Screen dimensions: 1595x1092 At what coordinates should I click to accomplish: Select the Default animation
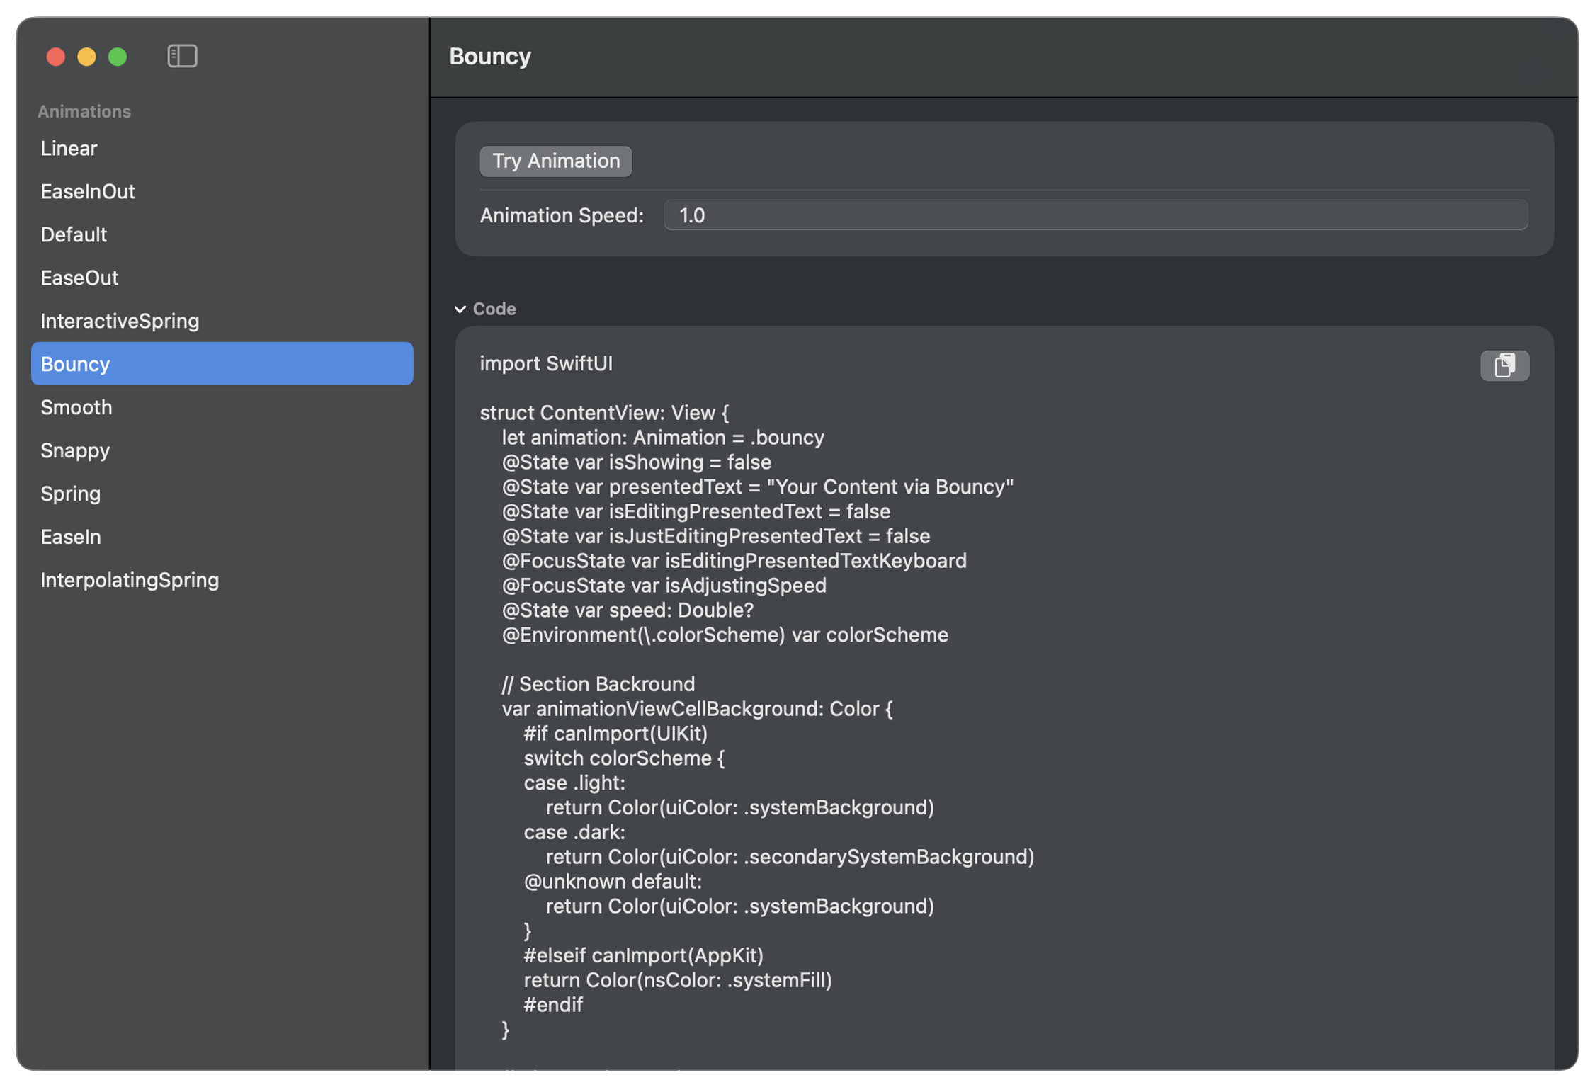(x=74, y=234)
